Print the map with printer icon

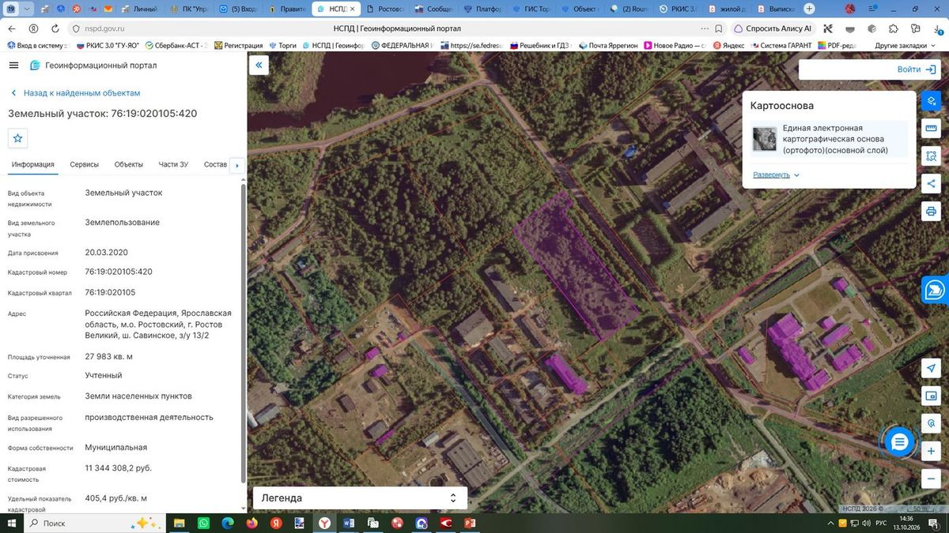[x=932, y=212]
